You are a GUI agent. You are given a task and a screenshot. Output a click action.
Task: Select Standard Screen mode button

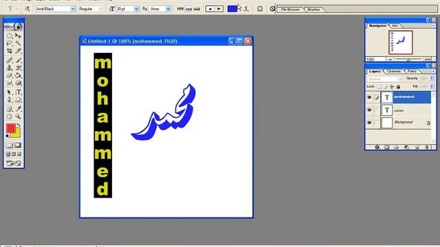(8, 154)
